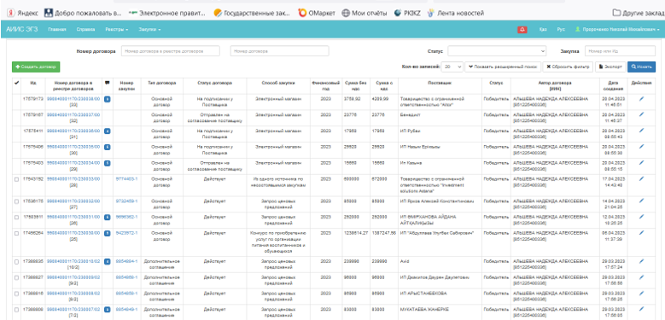Edit the МУКАТАЕВА ЖАНЕРКЕ agreement
The width and height of the screenshot is (665, 320).
(641, 309)
